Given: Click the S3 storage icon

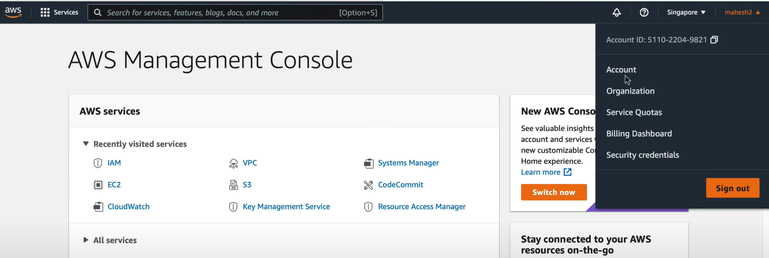Looking at the screenshot, I should pos(233,185).
